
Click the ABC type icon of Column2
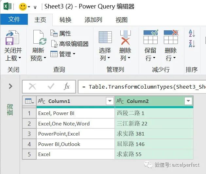(120, 101)
